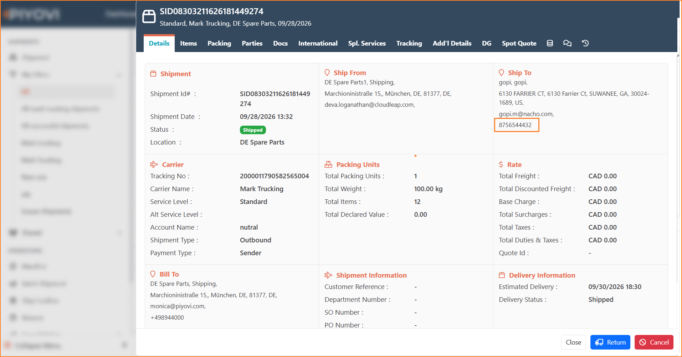The height and width of the screenshot is (357, 682).
Task: Click the carrier name Mark Trucking value
Action: tap(262, 189)
